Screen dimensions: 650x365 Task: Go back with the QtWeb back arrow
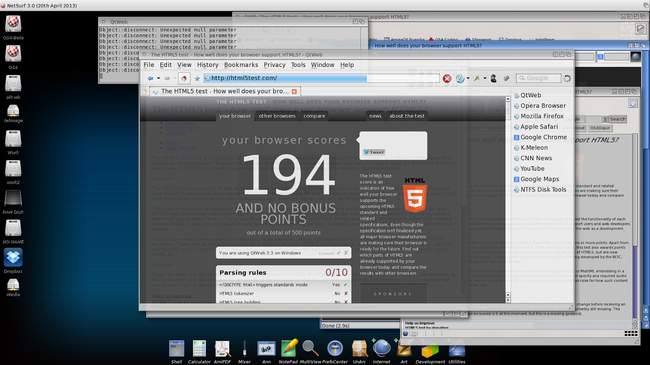coord(150,78)
